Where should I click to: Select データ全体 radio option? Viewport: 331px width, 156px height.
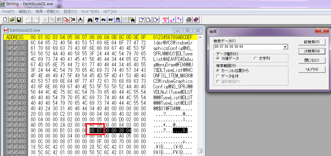point(218,76)
